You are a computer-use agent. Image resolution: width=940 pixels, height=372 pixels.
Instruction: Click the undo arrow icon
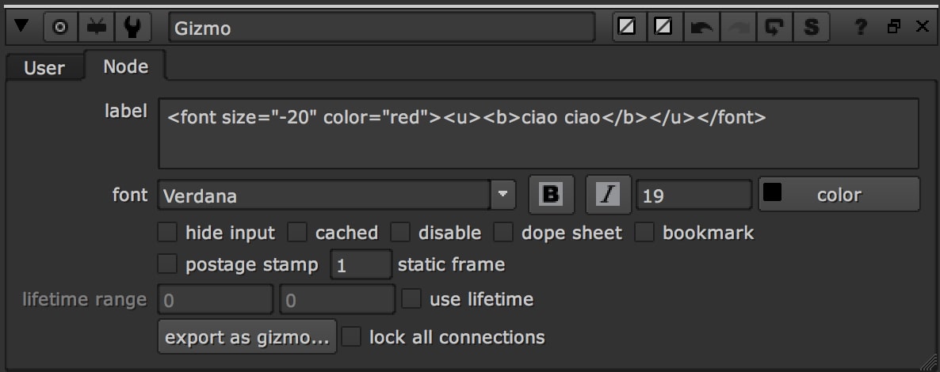point(701,28)
